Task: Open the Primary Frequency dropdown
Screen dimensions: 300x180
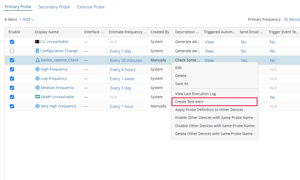Action: tap(292, 19)
